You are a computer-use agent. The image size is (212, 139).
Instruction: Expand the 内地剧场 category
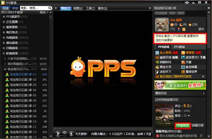click(x=4, y=38)
